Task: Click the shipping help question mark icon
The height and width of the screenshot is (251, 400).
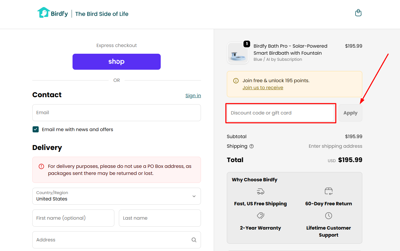Action: pyautogui.click(x=252, y=146)
